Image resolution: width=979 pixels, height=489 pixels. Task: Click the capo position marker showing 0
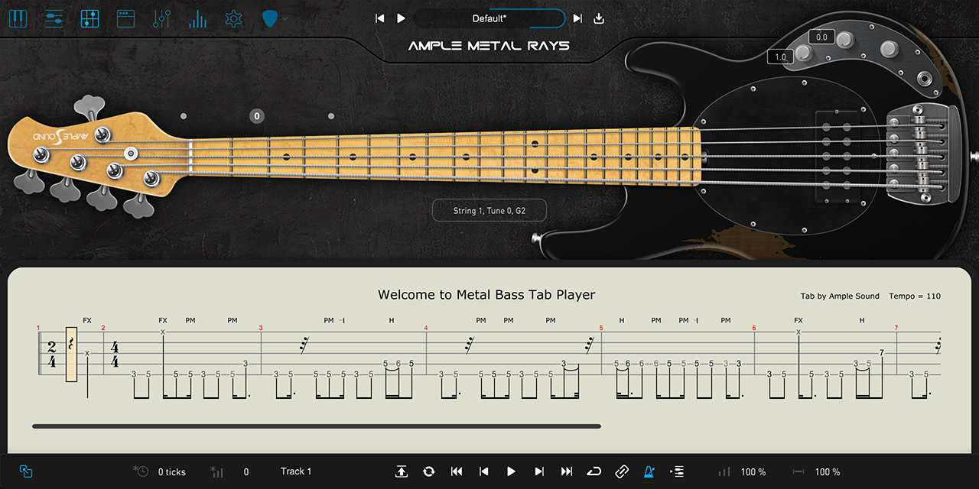tap(257, 116)
